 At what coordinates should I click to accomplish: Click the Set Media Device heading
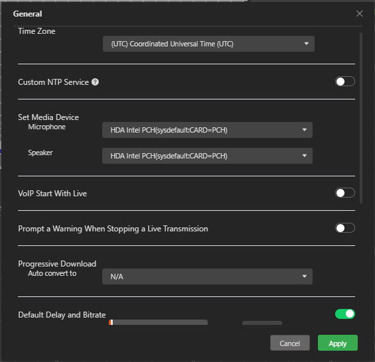click(x=48, y=117)
